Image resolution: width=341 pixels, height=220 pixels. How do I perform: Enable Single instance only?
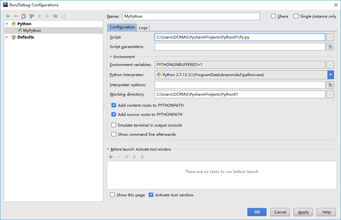point(296,16)
